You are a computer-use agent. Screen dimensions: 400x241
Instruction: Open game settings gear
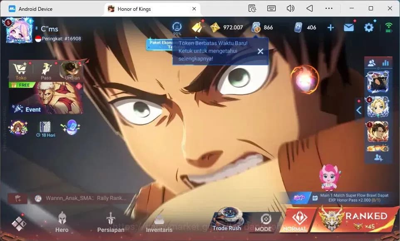click(x=369, y=27)
